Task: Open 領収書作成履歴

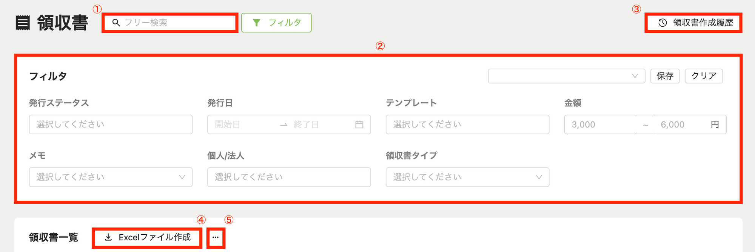Action: point(694,23)
